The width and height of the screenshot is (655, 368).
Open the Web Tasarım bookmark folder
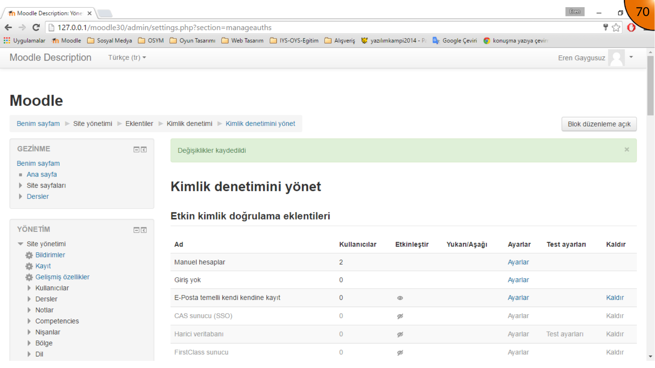pyautogui.click(x=242, y=41)
